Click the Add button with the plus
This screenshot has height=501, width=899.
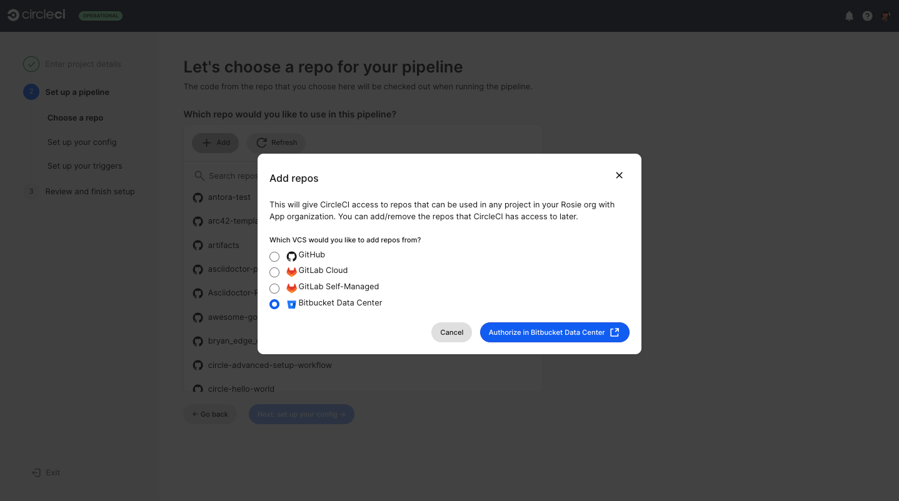pos(215,142)
